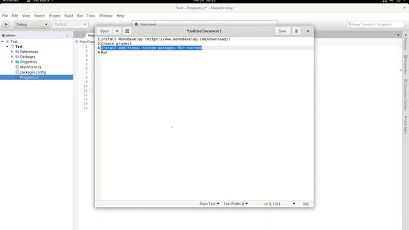
Task: Toggle the INS insert mode indicator
Action: coord(305,204)
